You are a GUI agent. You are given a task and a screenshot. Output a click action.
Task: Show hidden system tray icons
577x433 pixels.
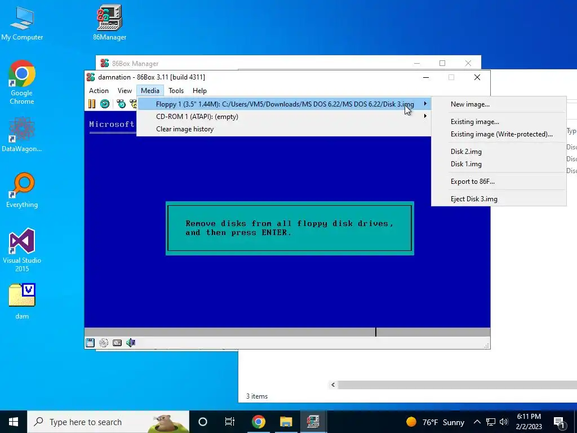477,422
